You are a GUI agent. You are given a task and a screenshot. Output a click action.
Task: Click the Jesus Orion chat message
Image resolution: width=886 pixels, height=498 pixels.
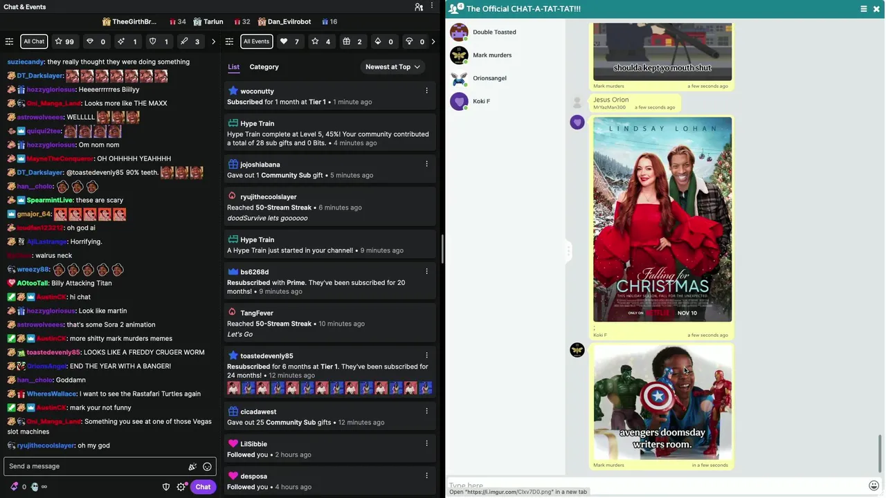pyautogui.click(x=633, y=102)
